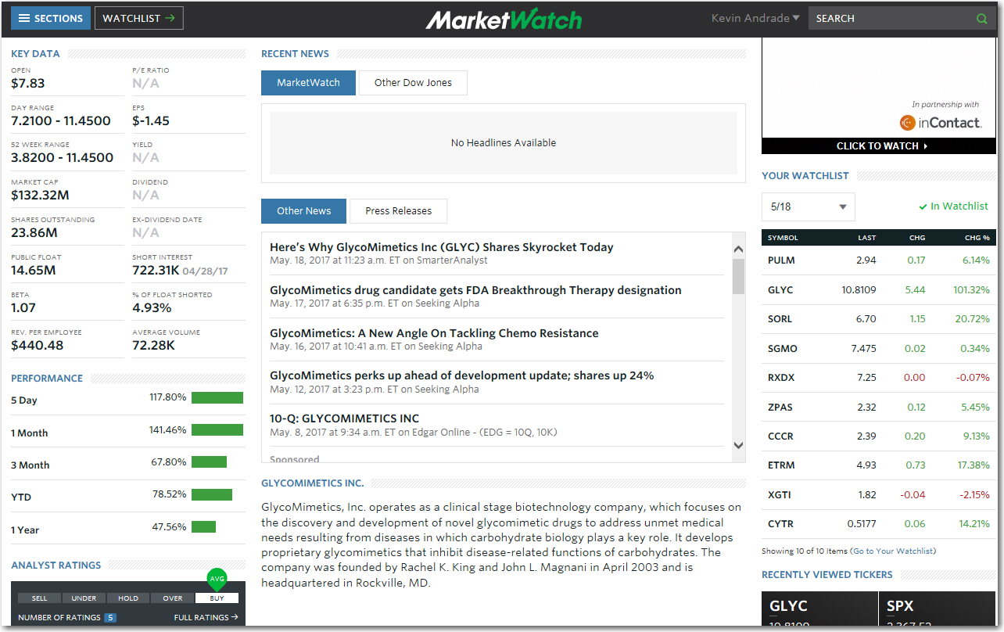Click the 3 Month value 67.80%
The width and height of the screenshot is (1004, 632).
(x=169, y=462)
